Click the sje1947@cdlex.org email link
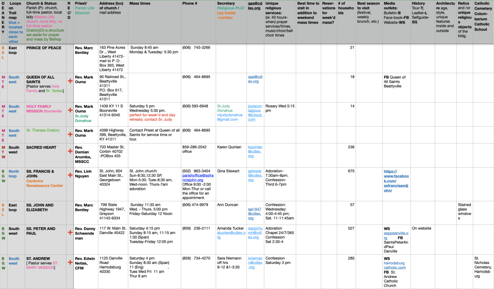 [x=255, y=211]
